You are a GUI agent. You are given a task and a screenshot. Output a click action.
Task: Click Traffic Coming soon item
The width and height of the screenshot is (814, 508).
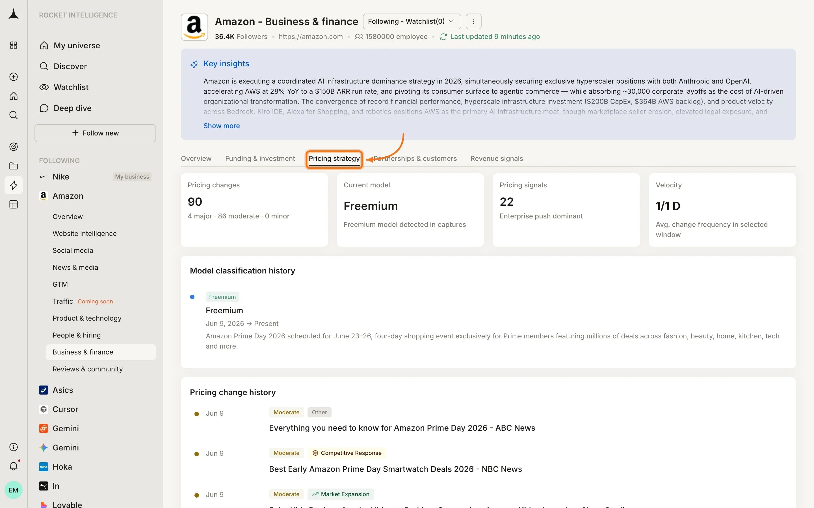[83, 301]
